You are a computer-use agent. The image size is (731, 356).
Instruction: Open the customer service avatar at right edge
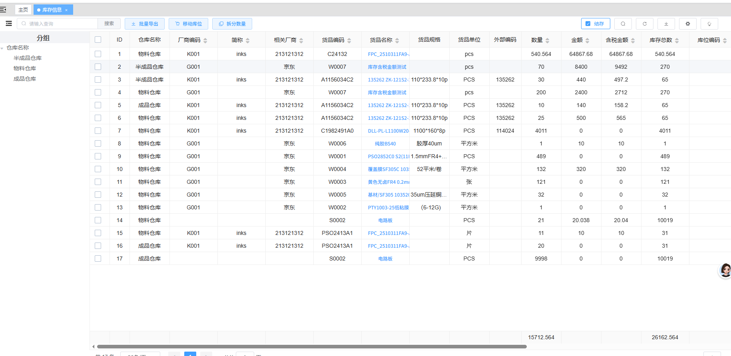[725, 270]
